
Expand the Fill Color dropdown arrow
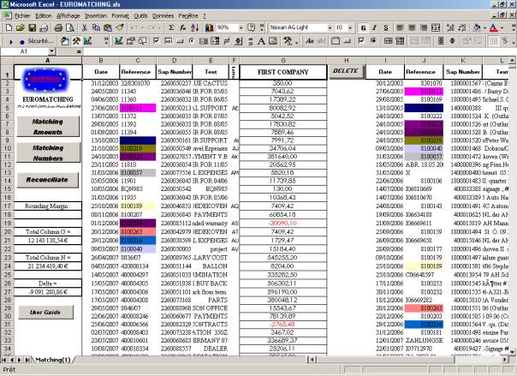pos(484,27)
